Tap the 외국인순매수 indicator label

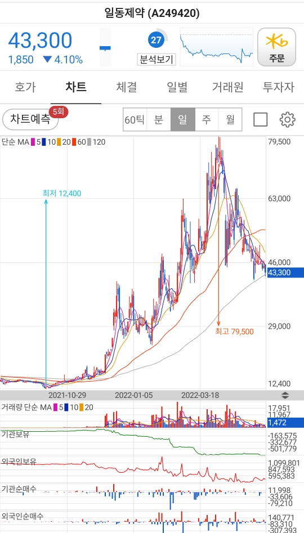tap(23, 516)
